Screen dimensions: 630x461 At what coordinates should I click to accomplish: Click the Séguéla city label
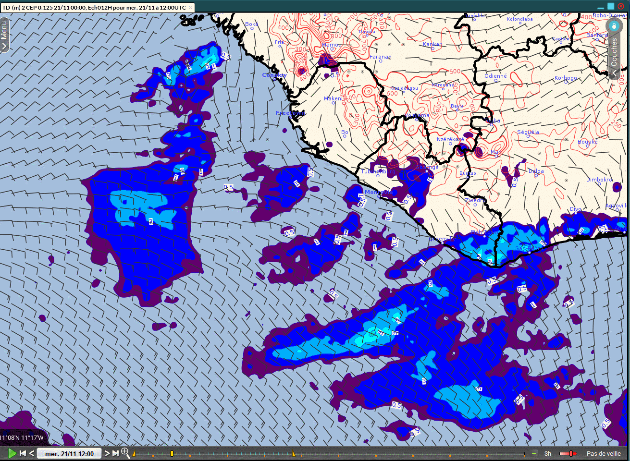click(528, 132)
